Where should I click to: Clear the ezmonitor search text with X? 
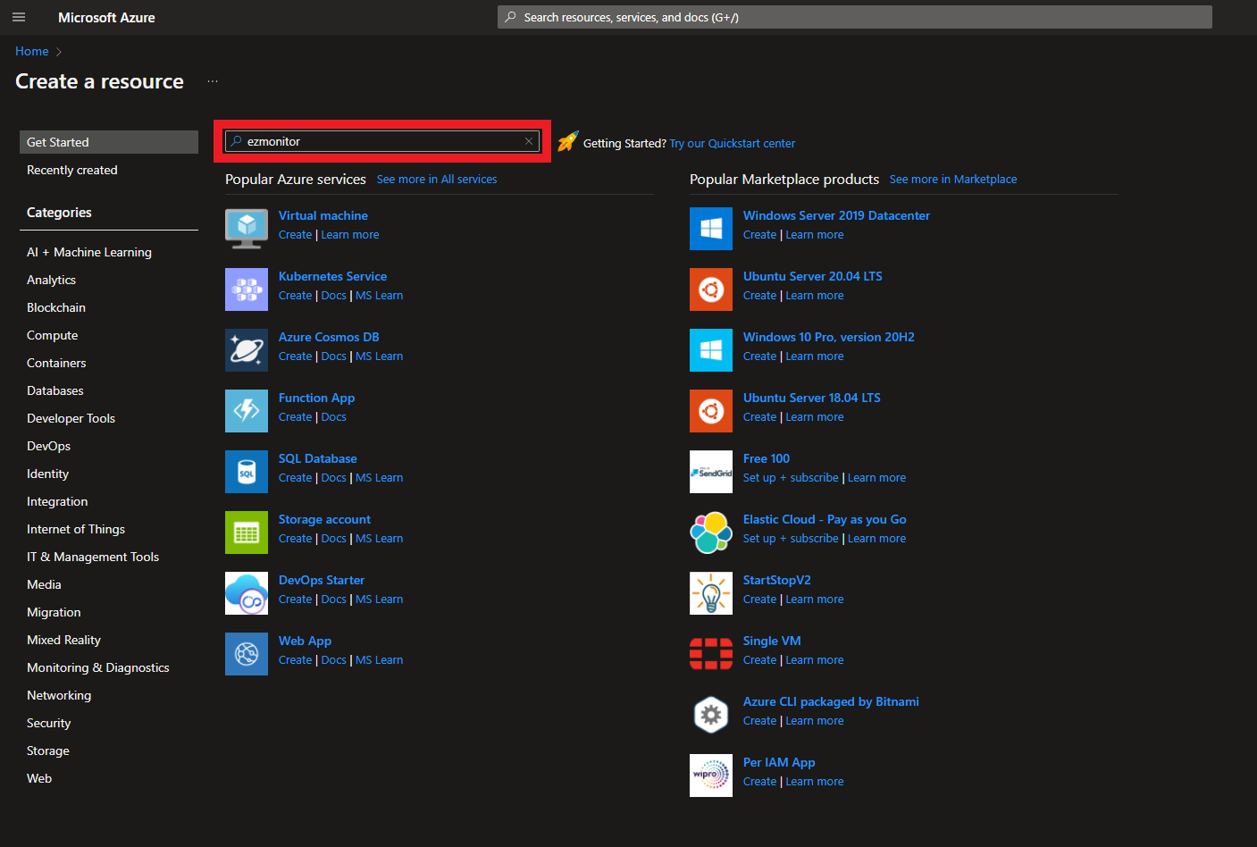click(529, 141)
